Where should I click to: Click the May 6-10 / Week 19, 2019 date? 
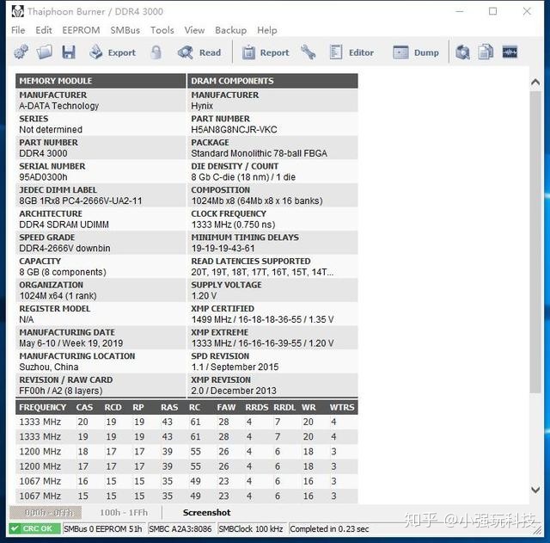70,343
